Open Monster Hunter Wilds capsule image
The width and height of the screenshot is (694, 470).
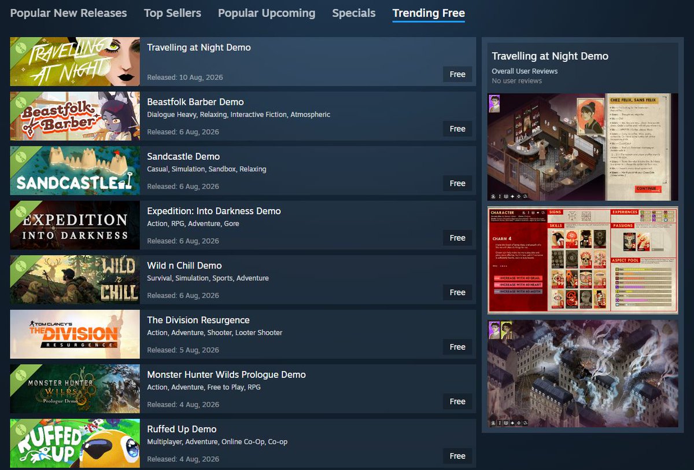(x=75, y=388)
